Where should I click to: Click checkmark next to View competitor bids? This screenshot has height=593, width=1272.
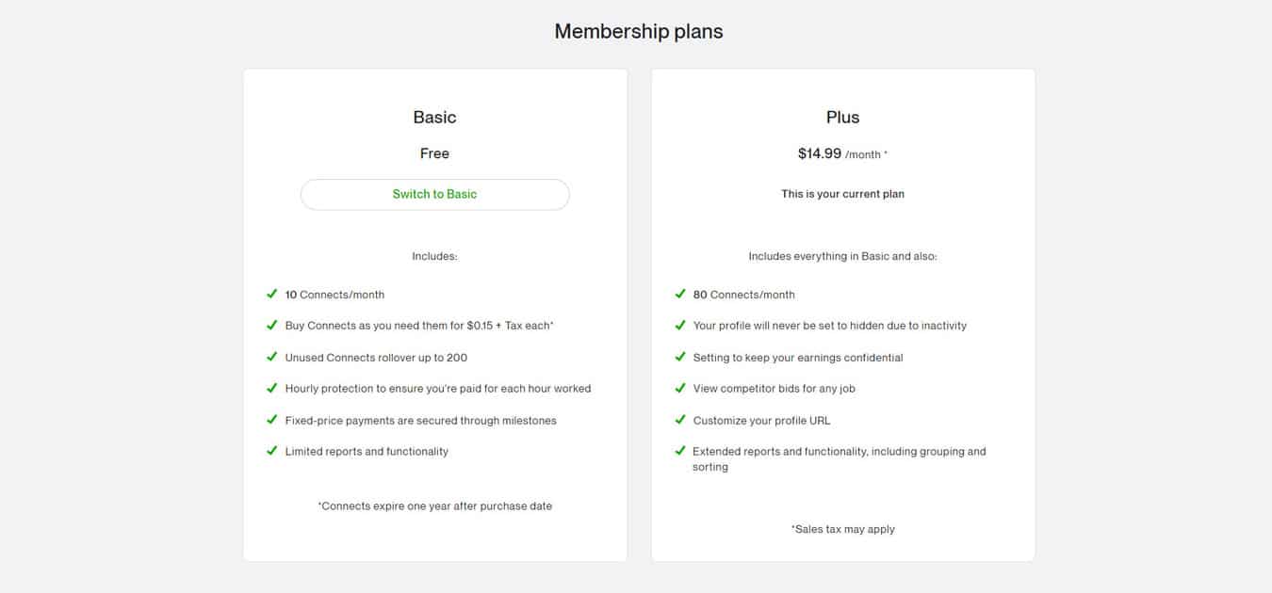tap(680, 389)
